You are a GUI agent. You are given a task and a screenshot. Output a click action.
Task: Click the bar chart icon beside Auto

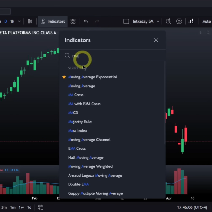[x=191, y=22]
